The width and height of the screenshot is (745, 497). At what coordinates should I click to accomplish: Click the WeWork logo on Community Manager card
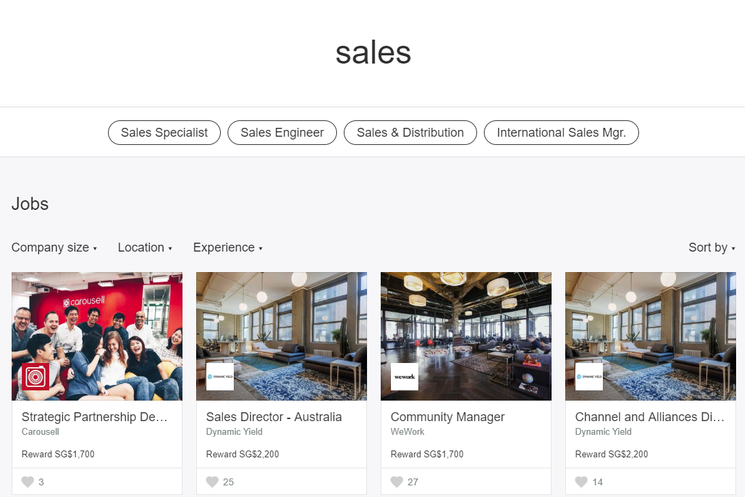pyautogui.click(x=405, y=377)
